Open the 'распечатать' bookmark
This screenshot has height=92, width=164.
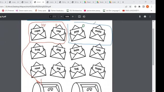pos(93,10)
